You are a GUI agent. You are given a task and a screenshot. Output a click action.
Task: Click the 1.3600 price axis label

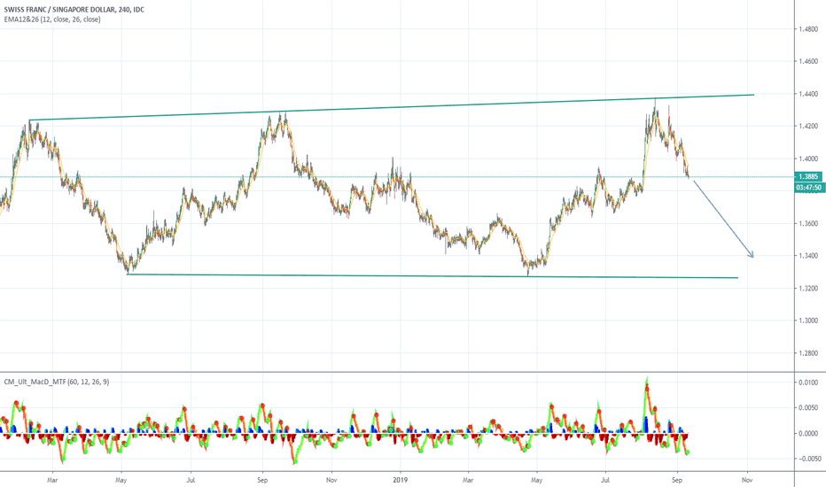tap(808, 224)
